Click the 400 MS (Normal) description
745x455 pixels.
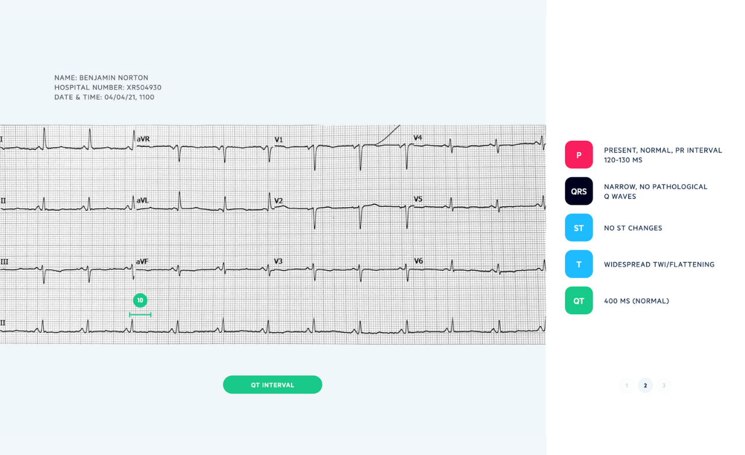pos(636,301)
